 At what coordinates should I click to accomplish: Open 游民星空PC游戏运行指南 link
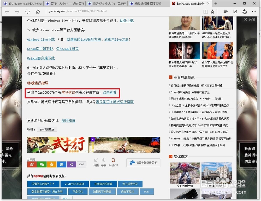click(115, 102)
